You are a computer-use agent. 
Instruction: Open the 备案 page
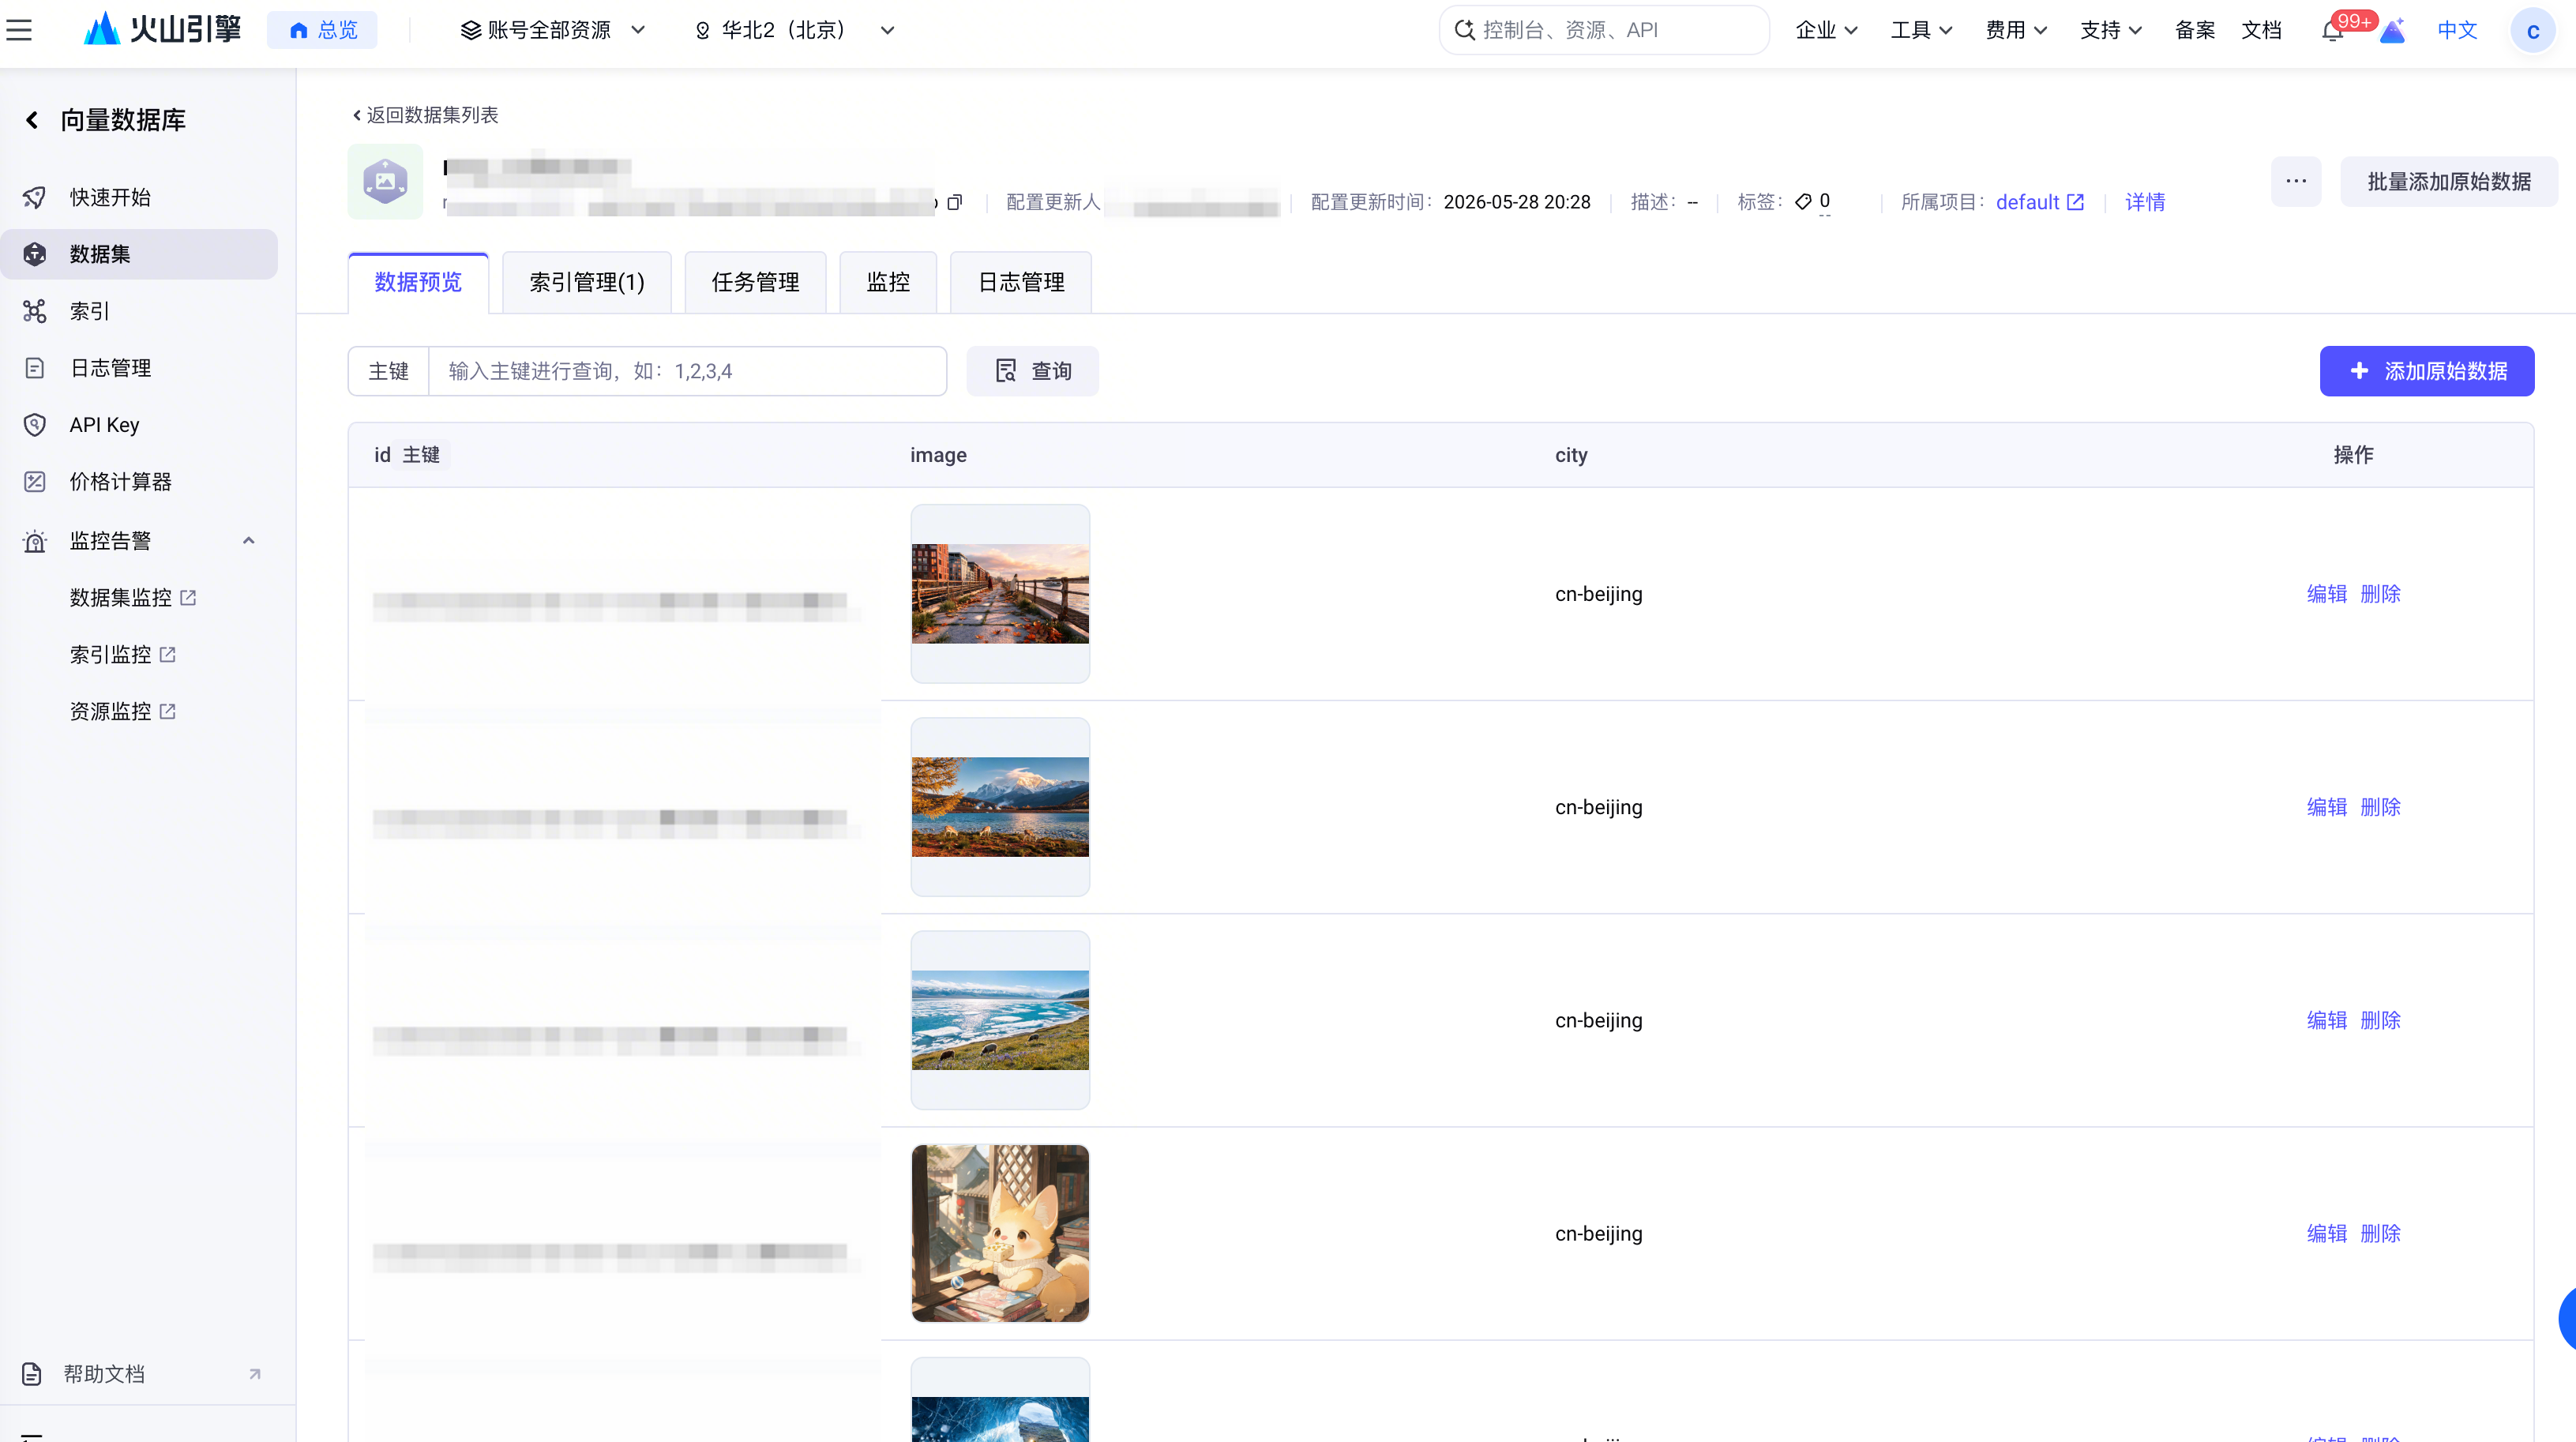[2194, 30]
